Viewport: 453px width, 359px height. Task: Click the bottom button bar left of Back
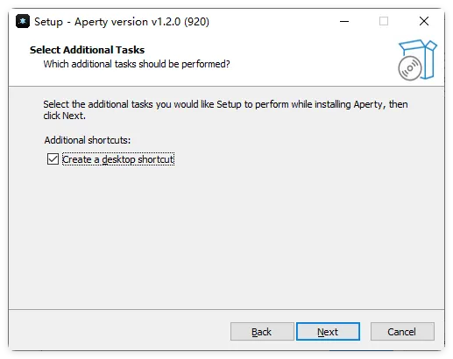117,332
